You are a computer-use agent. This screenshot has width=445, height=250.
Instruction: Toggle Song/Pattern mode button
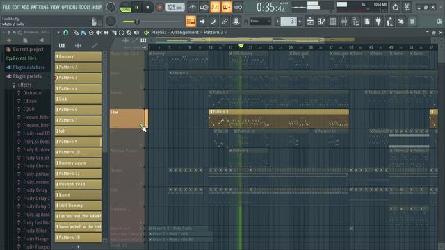[x=125, y=8]
